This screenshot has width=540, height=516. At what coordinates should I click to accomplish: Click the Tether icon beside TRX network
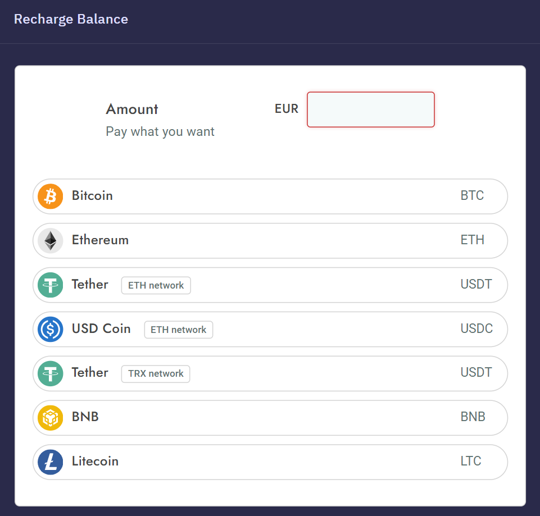[x=50, y=373]
